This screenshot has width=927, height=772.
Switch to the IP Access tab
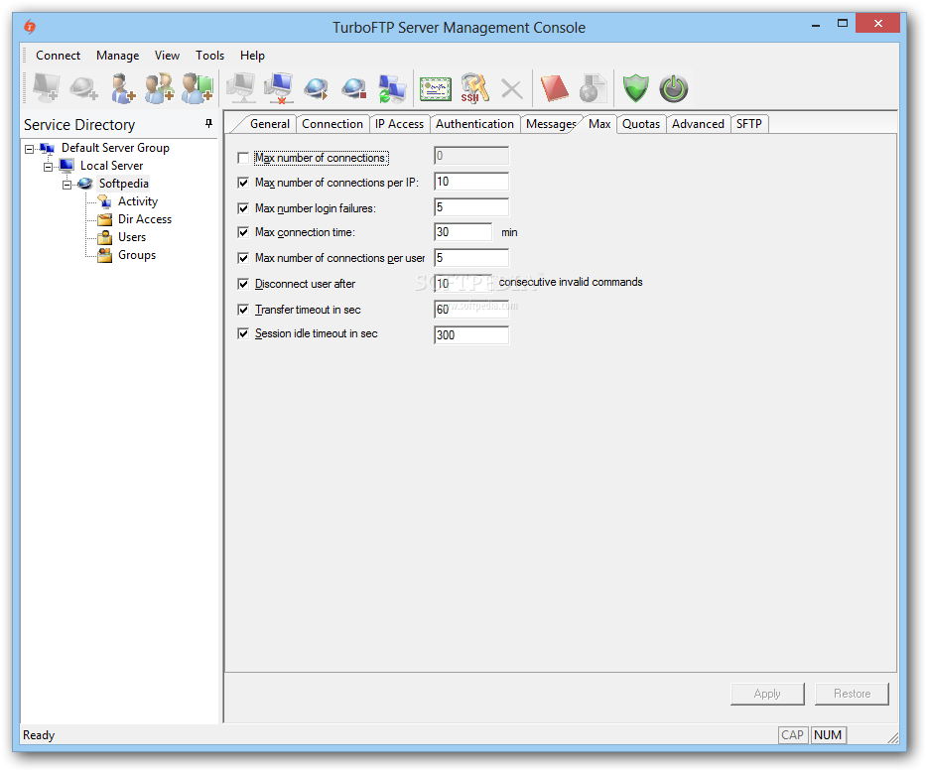click(399, 124)
